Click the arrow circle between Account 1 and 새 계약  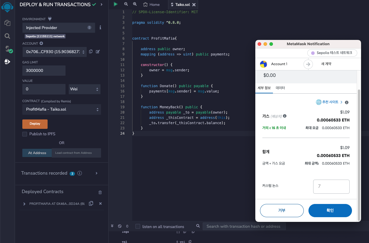click(308, 64)
